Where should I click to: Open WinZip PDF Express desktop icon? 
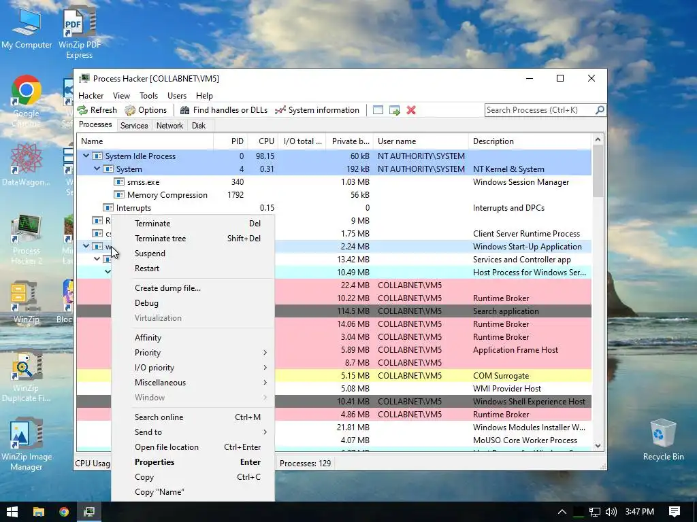coord(80,33)
